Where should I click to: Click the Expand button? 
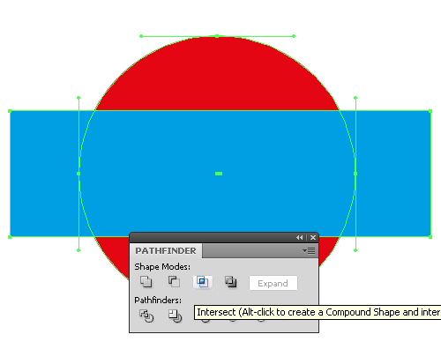coord(273,283)
